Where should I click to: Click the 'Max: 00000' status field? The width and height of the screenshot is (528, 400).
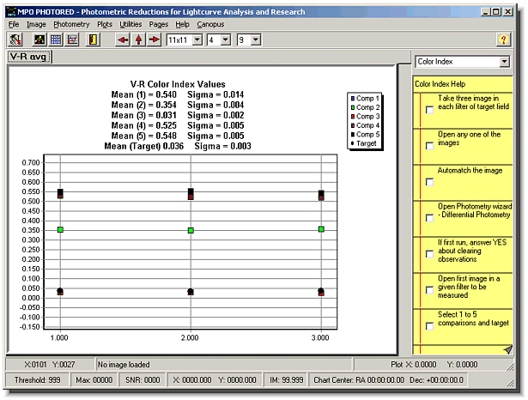pos(94,380)
